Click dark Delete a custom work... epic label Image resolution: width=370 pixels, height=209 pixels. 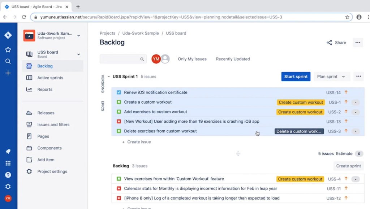point(299,131)
